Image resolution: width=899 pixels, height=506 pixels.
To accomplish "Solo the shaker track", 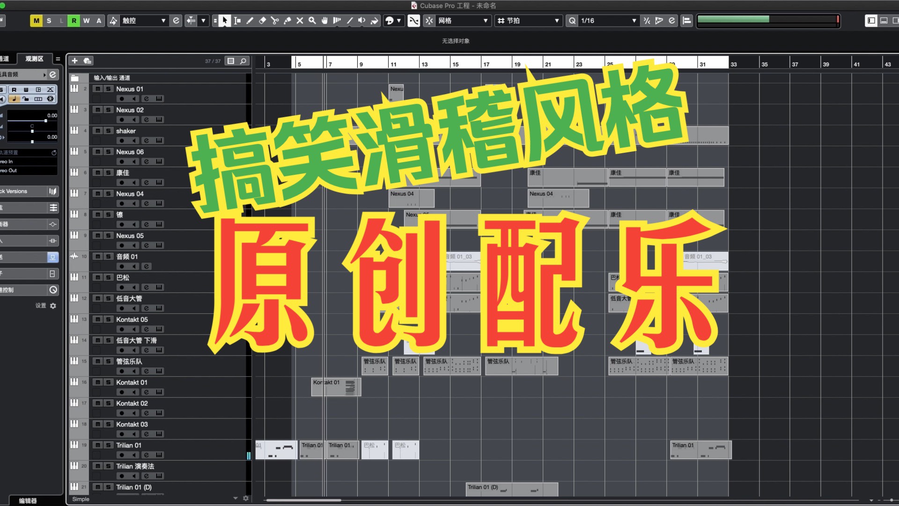I will click(x=108, y=131).
